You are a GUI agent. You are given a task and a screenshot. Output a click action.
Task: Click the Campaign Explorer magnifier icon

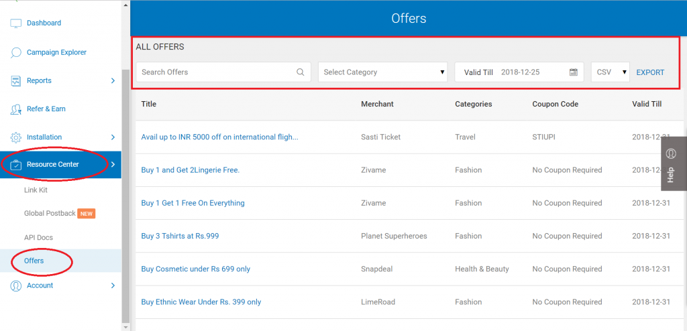pyautogui.click(x=16, y=52)
